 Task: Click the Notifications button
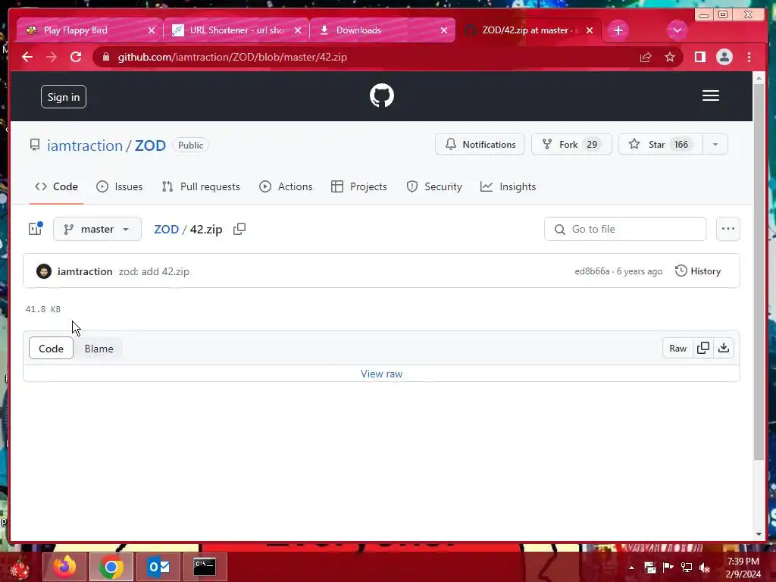[x=480, y=145]
